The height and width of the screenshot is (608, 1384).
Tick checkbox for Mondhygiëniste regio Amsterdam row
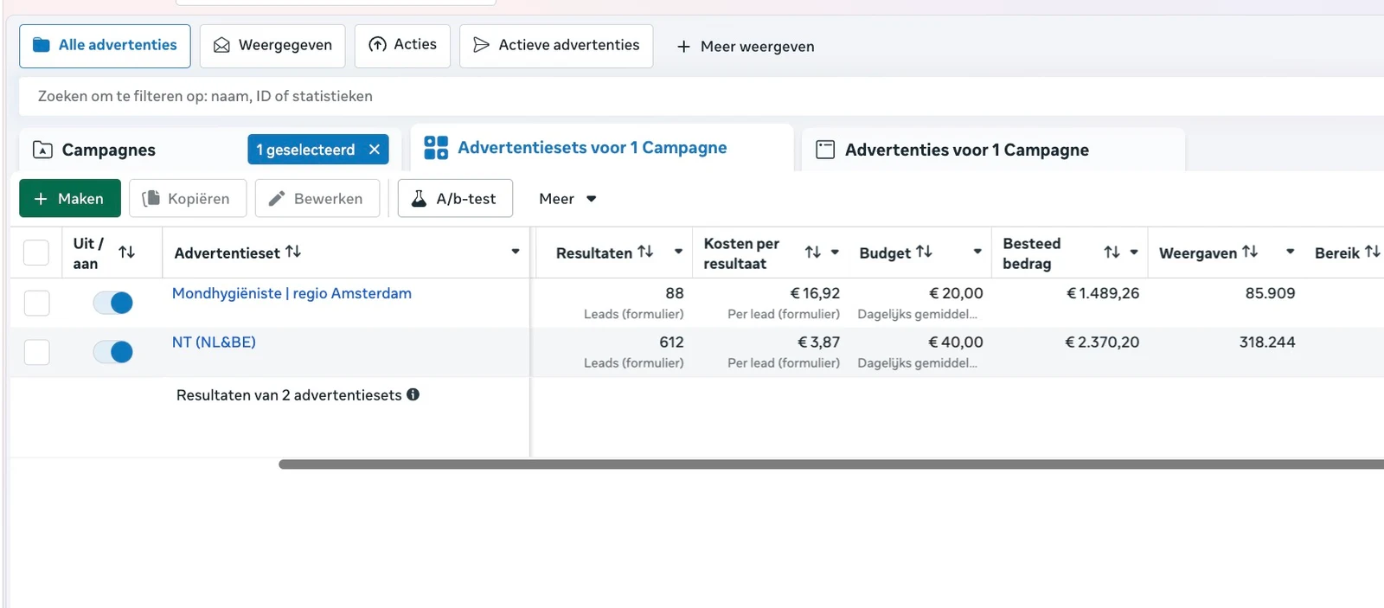coord(36,303)
